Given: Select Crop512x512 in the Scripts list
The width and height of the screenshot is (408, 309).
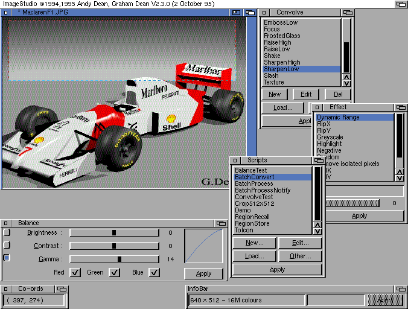Looking at the screenshot, I should [x=272, y=203].
